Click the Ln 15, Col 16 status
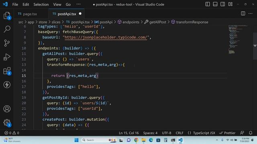 (128, 133)
